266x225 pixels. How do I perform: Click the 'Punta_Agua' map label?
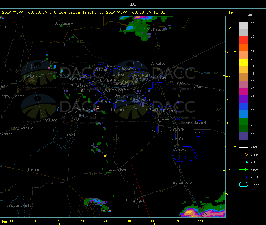click(135, 201)
